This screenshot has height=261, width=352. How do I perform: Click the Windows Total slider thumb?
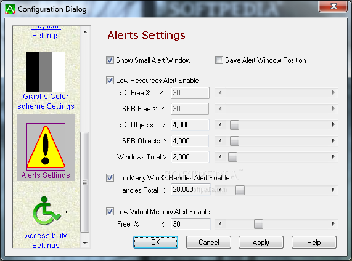(x=232, y=157)
